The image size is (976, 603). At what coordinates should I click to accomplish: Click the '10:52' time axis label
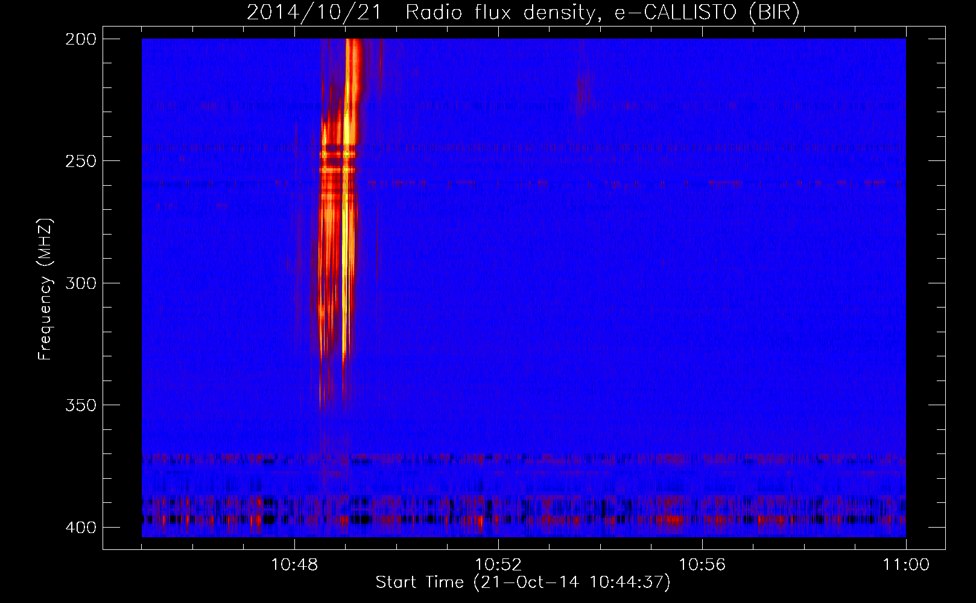point(498,565)
